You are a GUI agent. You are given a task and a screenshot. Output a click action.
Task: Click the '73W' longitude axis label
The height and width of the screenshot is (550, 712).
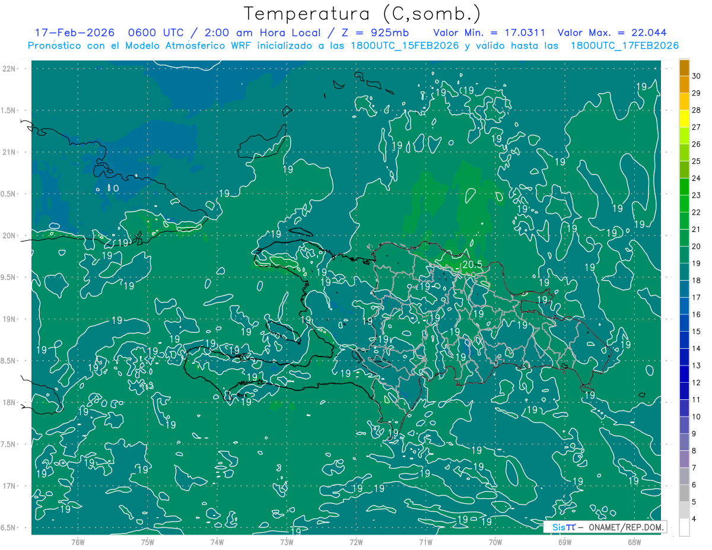[x=287, y=542]
